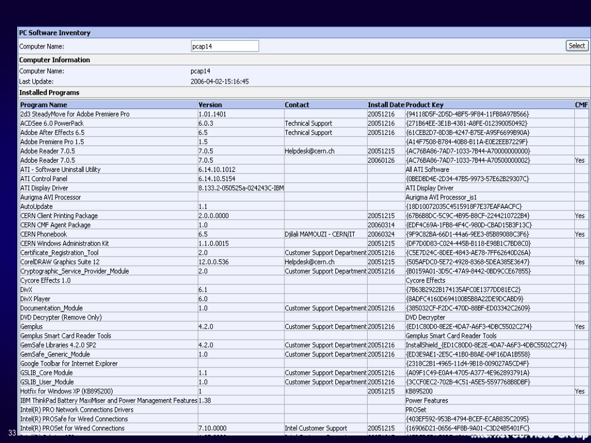Select CERN CMF Agent Package

55,225
